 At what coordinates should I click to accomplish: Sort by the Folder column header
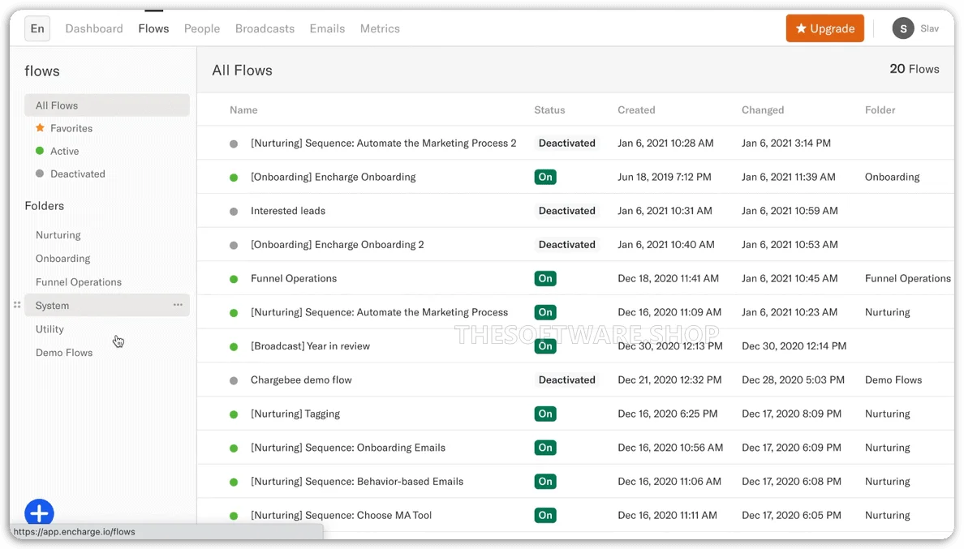pyautogui.click(x=880, y=110)
